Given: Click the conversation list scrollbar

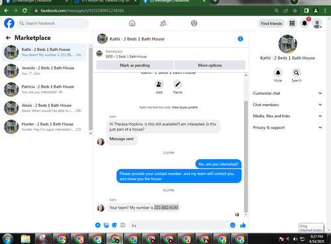Looking at the screenshot, I should click(x=91, y=88).
